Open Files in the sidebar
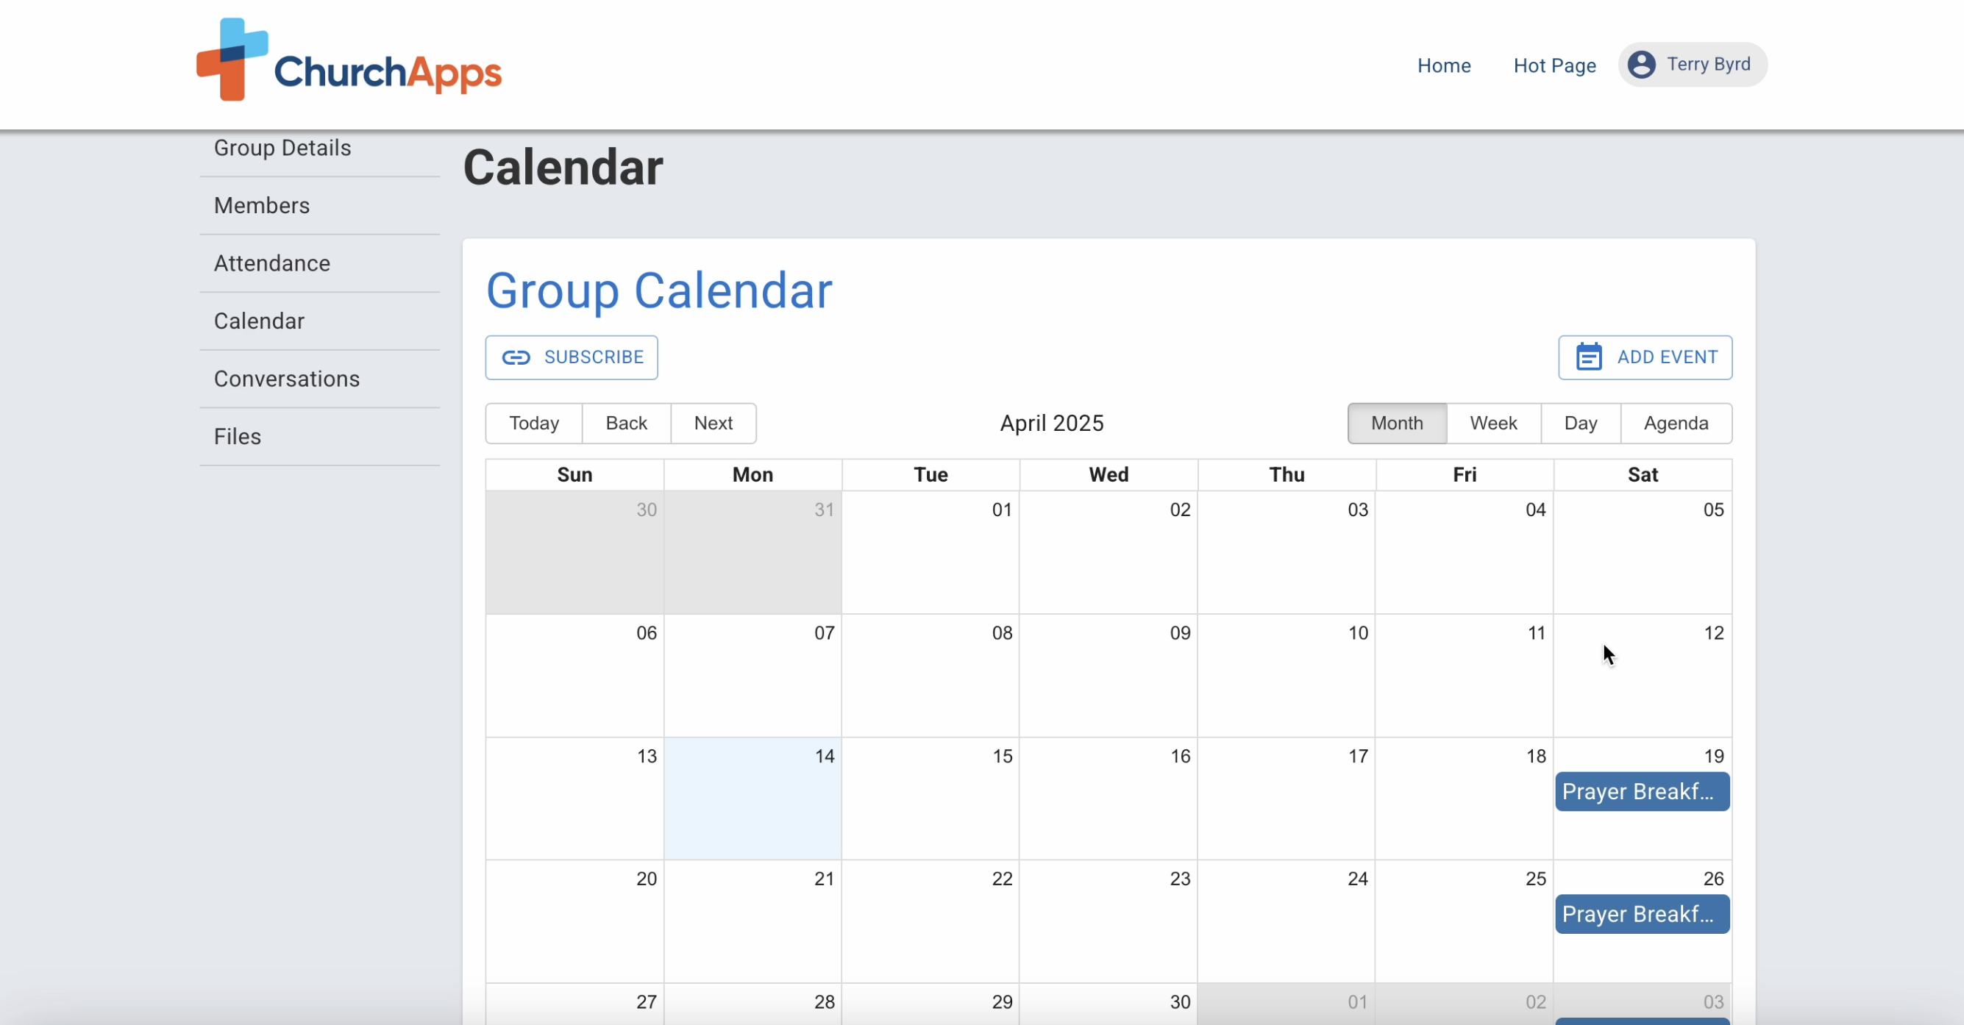 point(237,437)
